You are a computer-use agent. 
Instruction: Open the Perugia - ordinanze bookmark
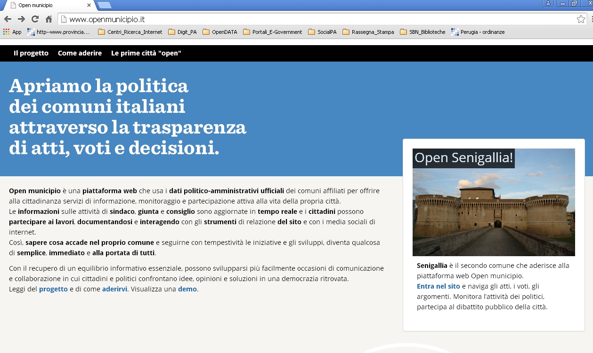click(x=478, y=32)
